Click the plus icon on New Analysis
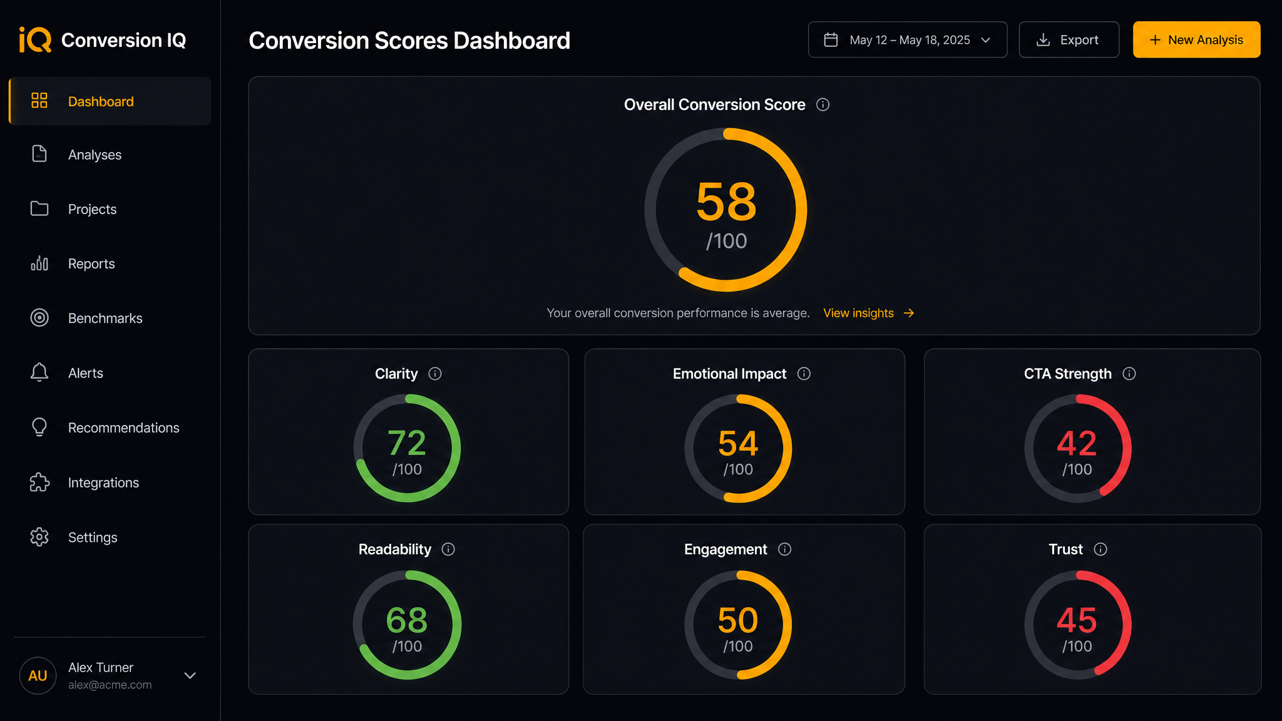 pos(1155,40)
